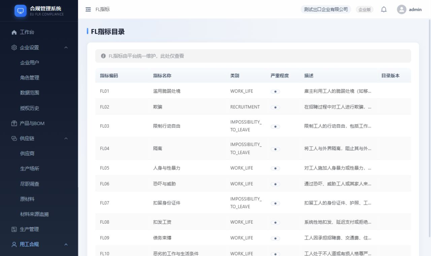Click the 债务束缚 indicator name

[162, 238]
